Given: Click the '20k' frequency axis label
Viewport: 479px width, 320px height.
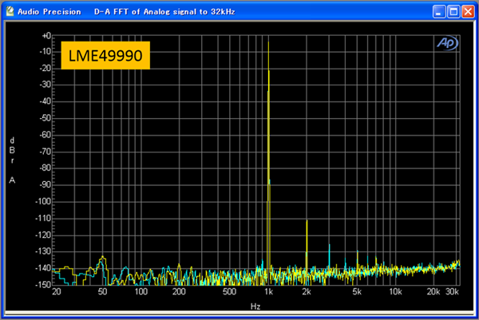Looking at the screenshot, I should (x=433, y=292).
